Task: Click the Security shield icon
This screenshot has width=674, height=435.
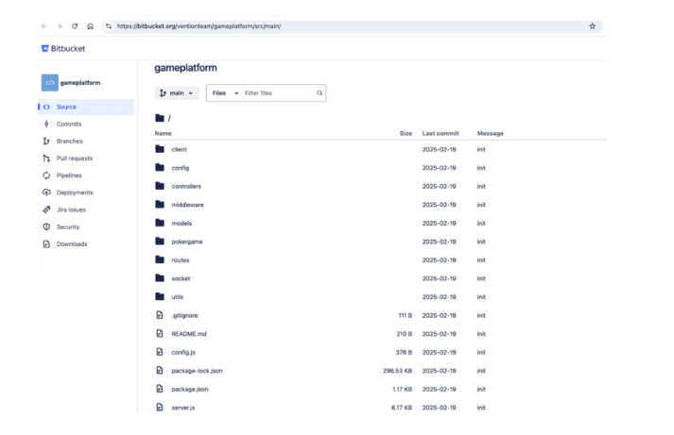Action: [x=47, y=226]
